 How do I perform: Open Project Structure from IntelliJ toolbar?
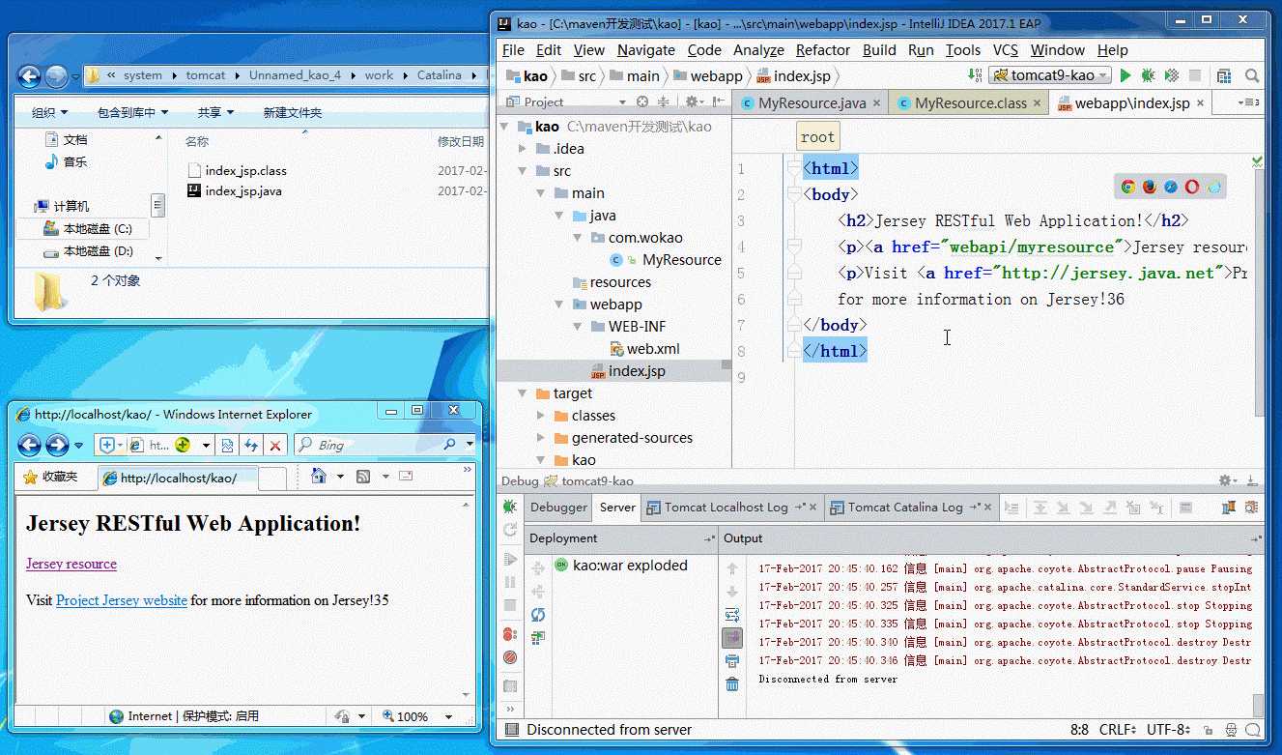[x=1224, y=75]
